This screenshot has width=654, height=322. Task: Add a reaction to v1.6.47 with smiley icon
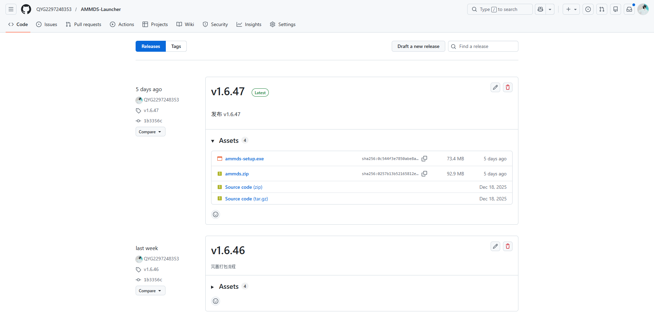pyautogui.click(x=215, y=214)
